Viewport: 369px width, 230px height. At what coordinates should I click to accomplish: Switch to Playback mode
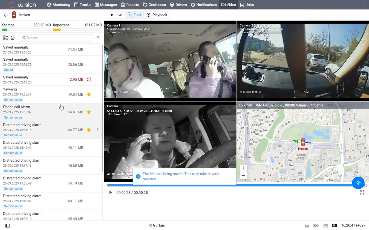[x=157, y=15]
